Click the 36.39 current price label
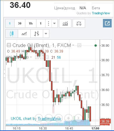Viewport: 114px width, 131px height. click(x=105, y=121)
